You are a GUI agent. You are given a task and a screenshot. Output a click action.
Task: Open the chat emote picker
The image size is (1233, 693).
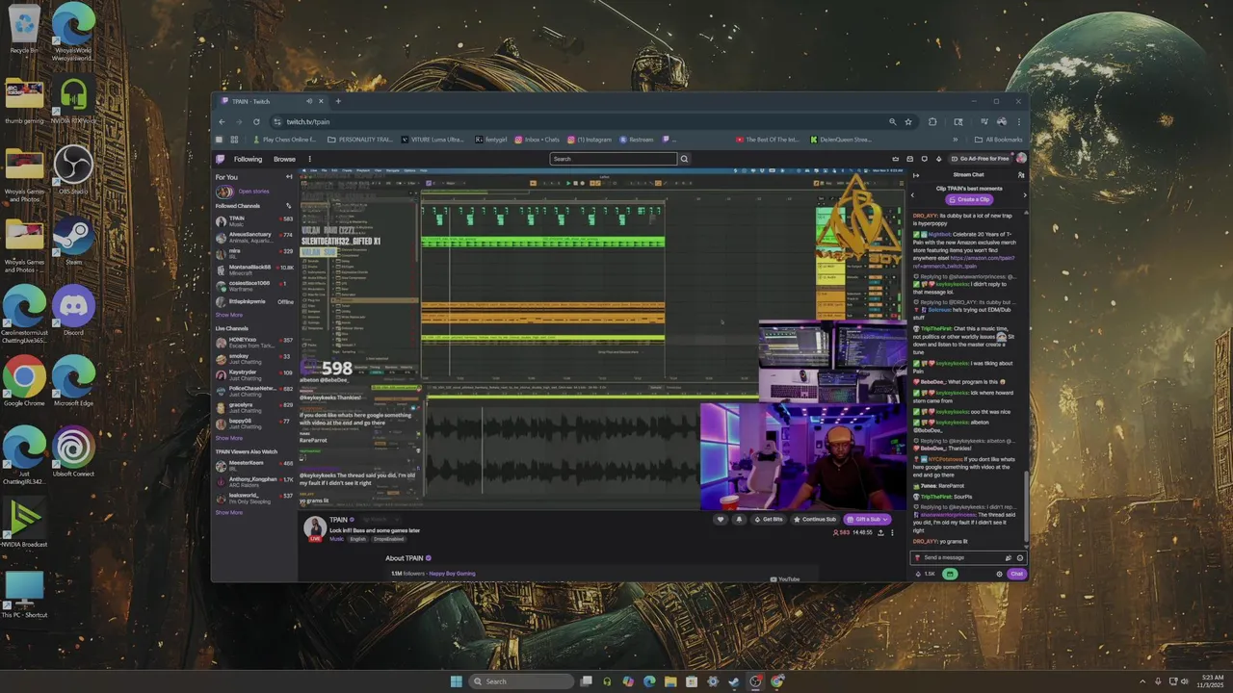(1020, 557)
